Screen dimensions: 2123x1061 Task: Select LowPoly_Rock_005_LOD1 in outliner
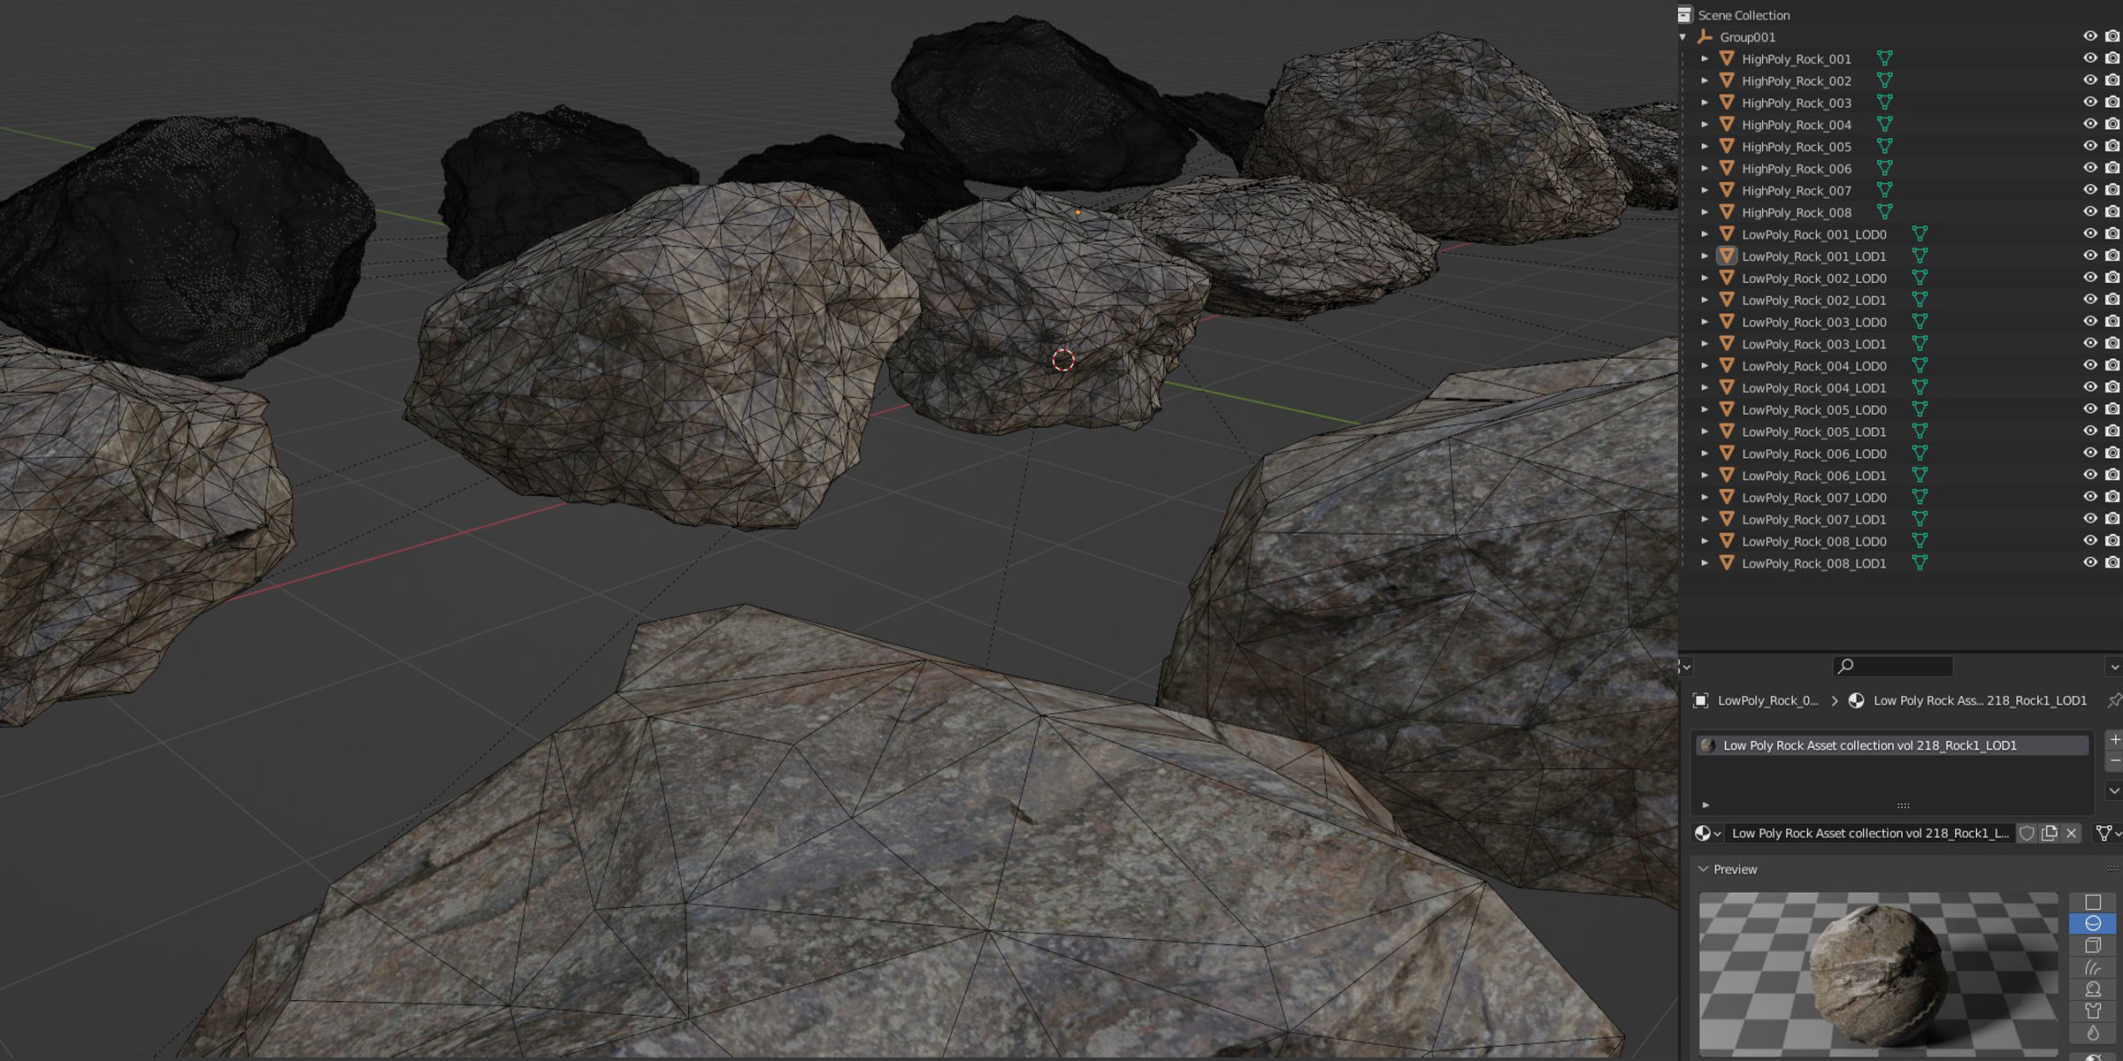(1813, 431)
